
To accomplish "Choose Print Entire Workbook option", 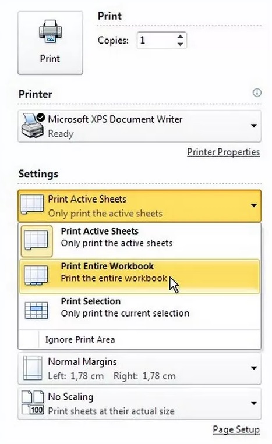I will tap(139, 276).
